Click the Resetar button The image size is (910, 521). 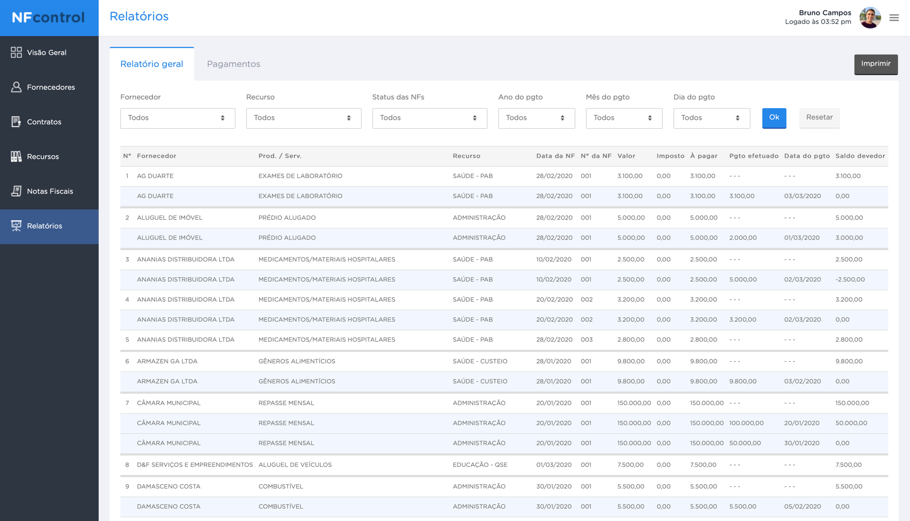click(x=819, y=117)
